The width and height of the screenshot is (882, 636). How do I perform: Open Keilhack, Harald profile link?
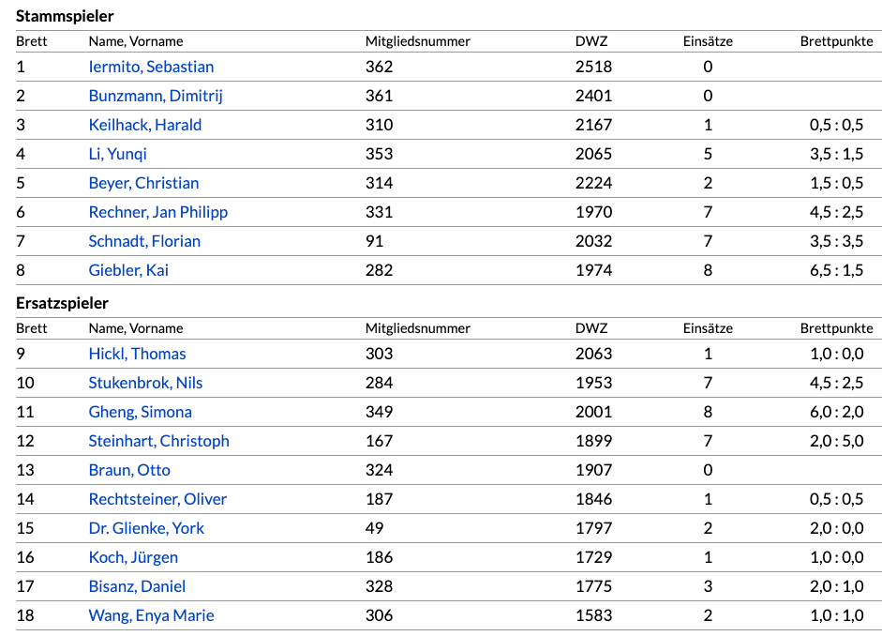(145, 125)
